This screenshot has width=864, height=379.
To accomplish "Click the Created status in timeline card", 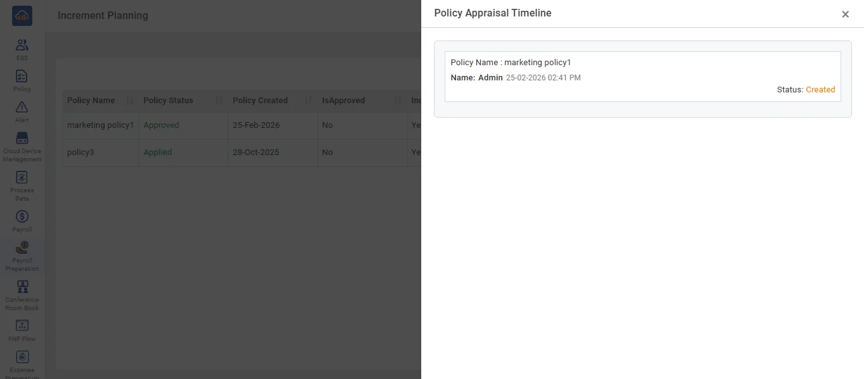I will point(820,90).
